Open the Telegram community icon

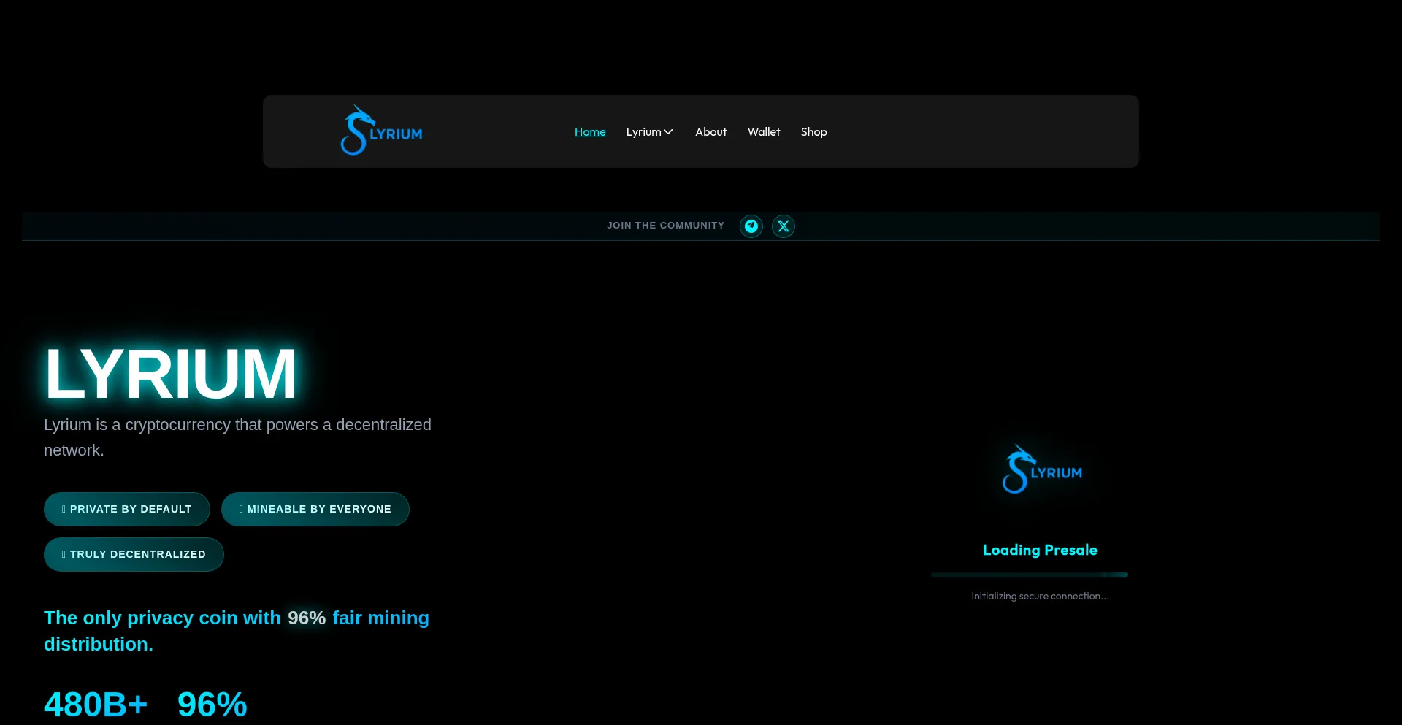pos(751,226)
